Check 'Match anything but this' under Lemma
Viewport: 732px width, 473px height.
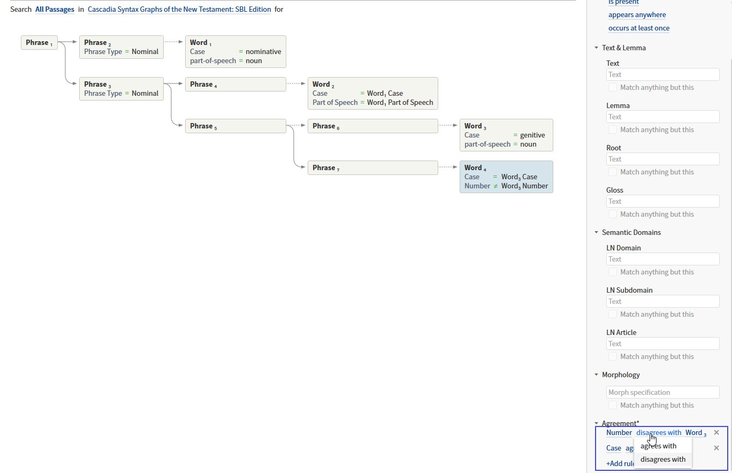(613, 129)
